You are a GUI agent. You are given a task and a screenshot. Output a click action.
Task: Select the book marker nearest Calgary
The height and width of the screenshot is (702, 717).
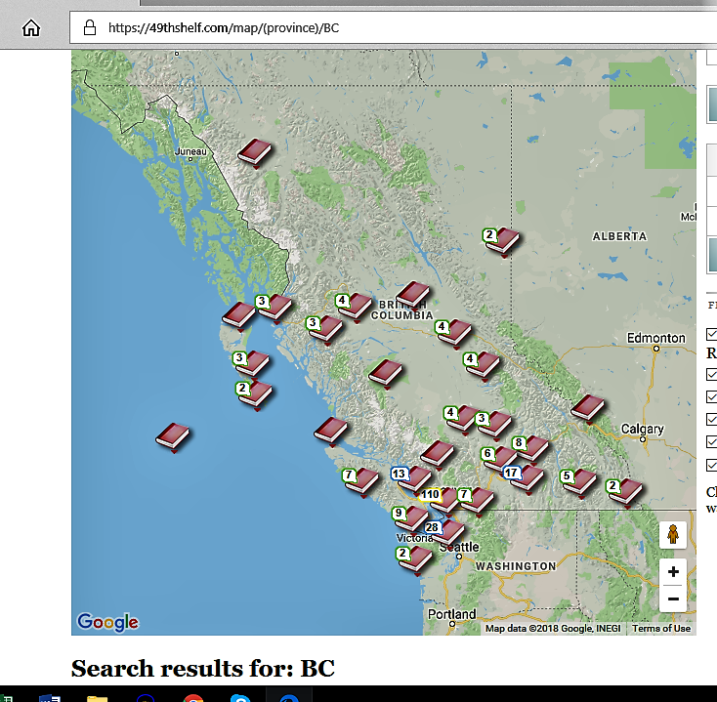pyautogui.click(x=587, y=407)
